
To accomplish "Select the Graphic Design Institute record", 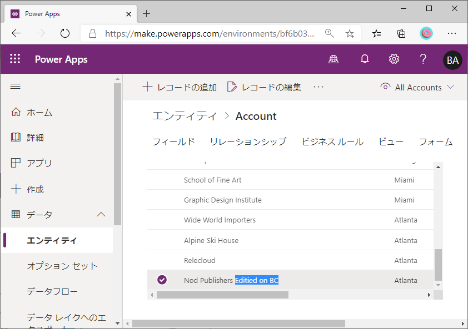I will (x=223, y=200).
